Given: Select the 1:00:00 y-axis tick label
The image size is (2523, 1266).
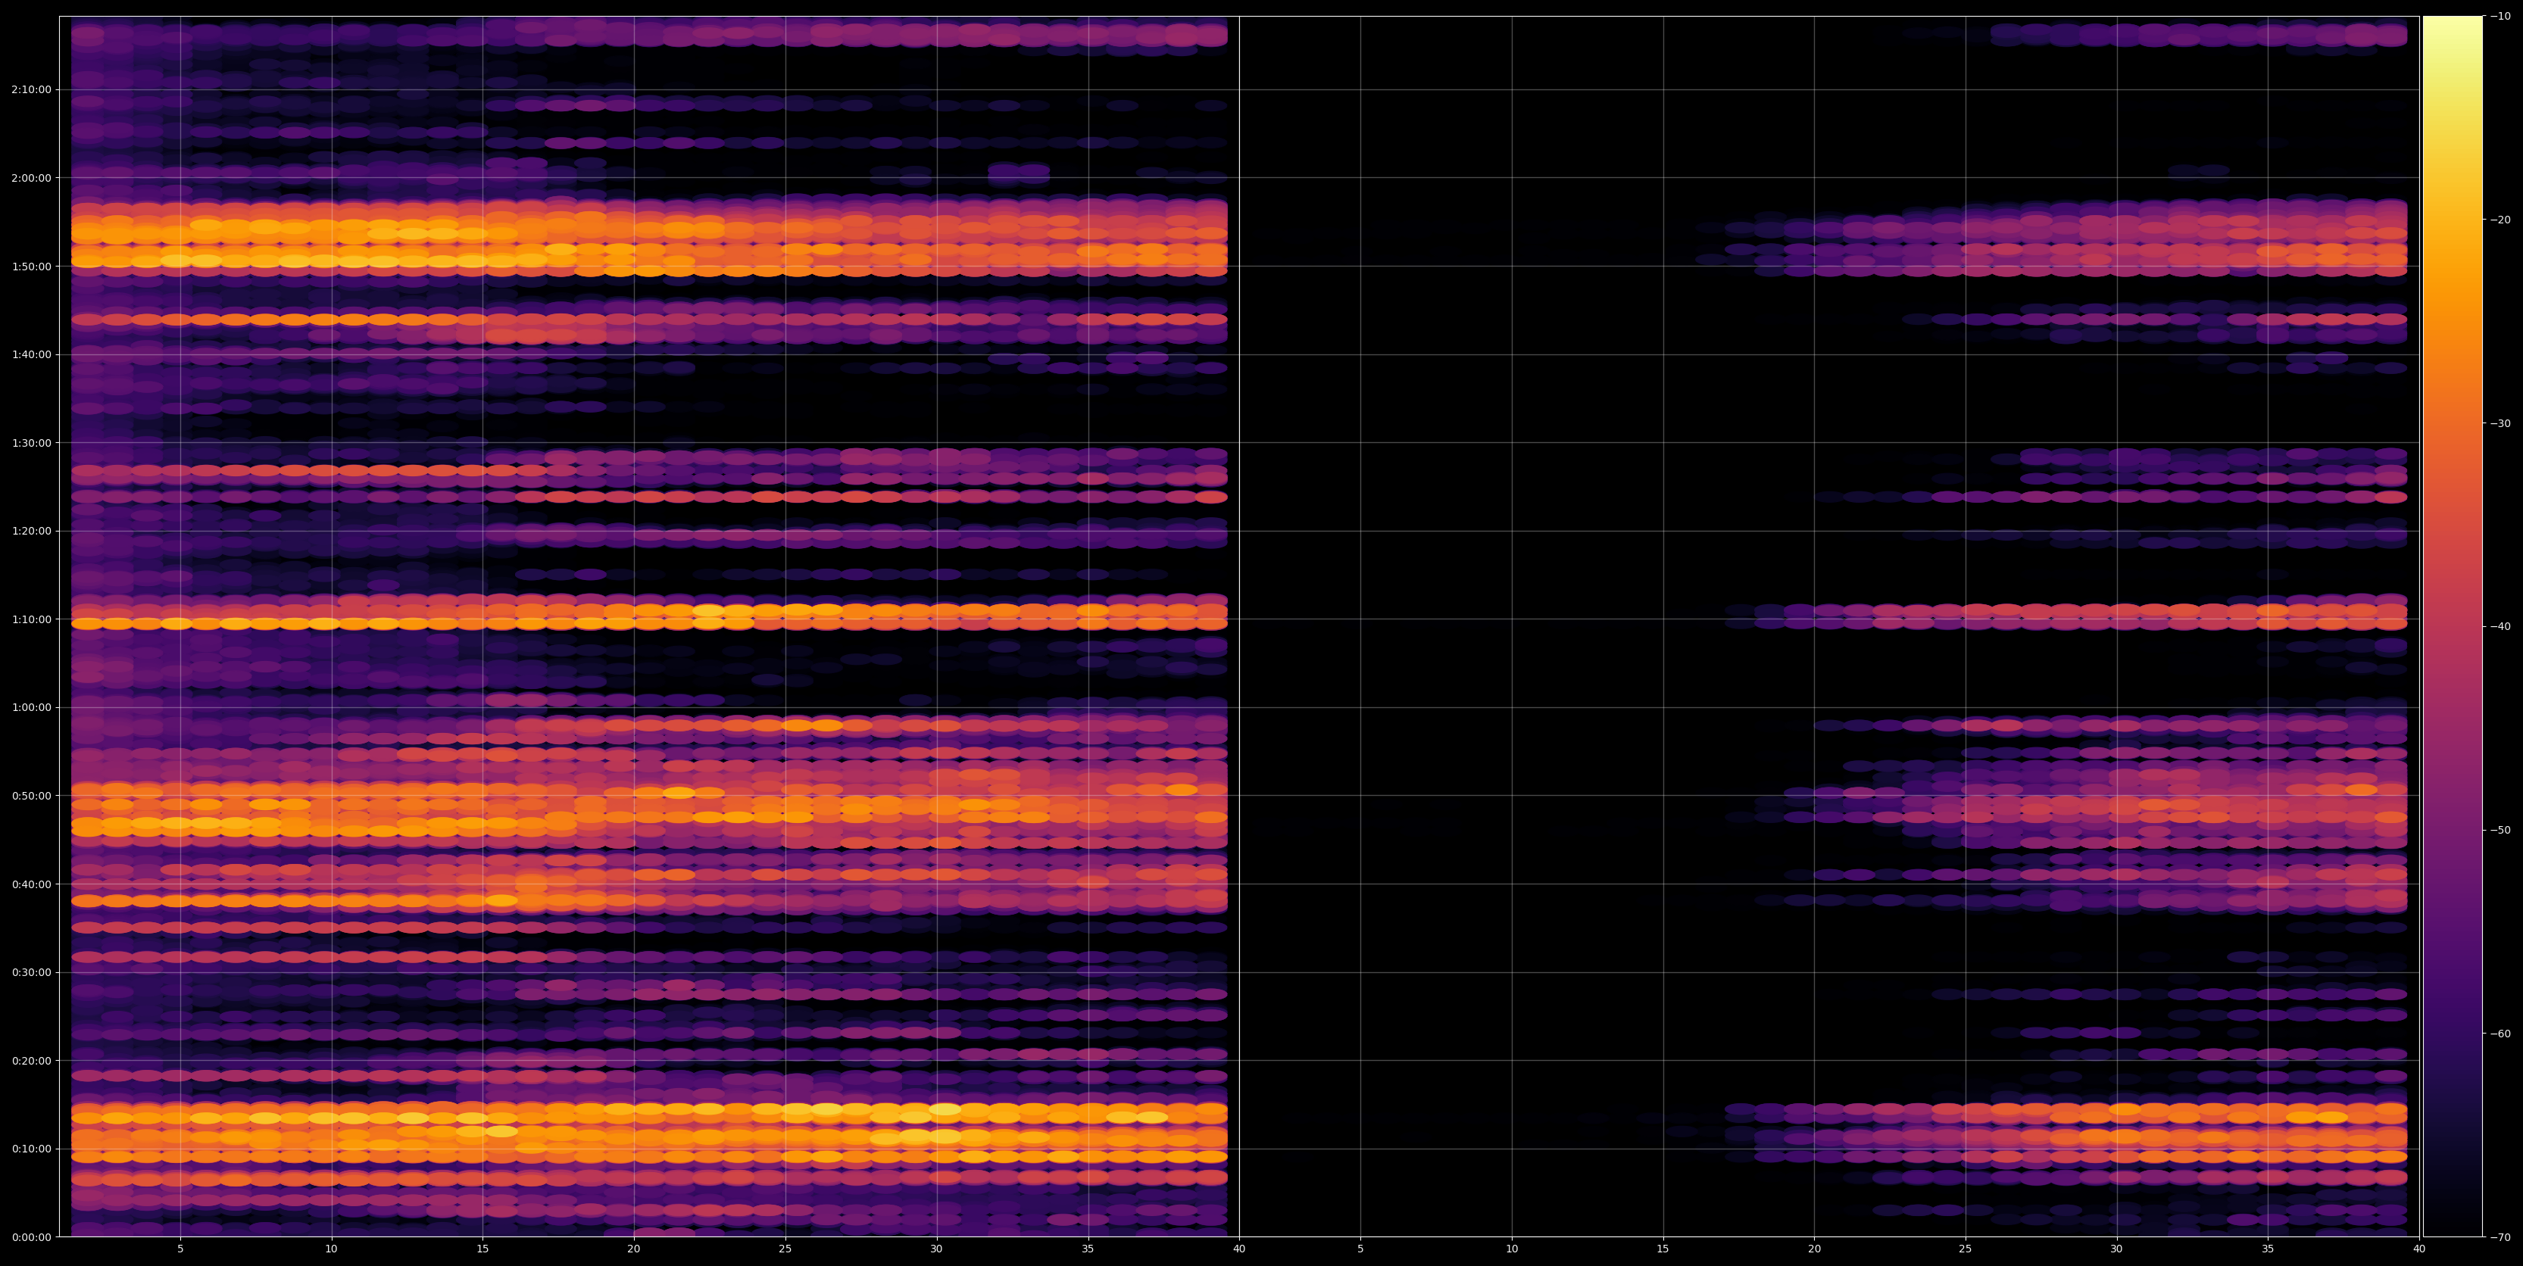Looking at the screenshot, I should point(31,708).
